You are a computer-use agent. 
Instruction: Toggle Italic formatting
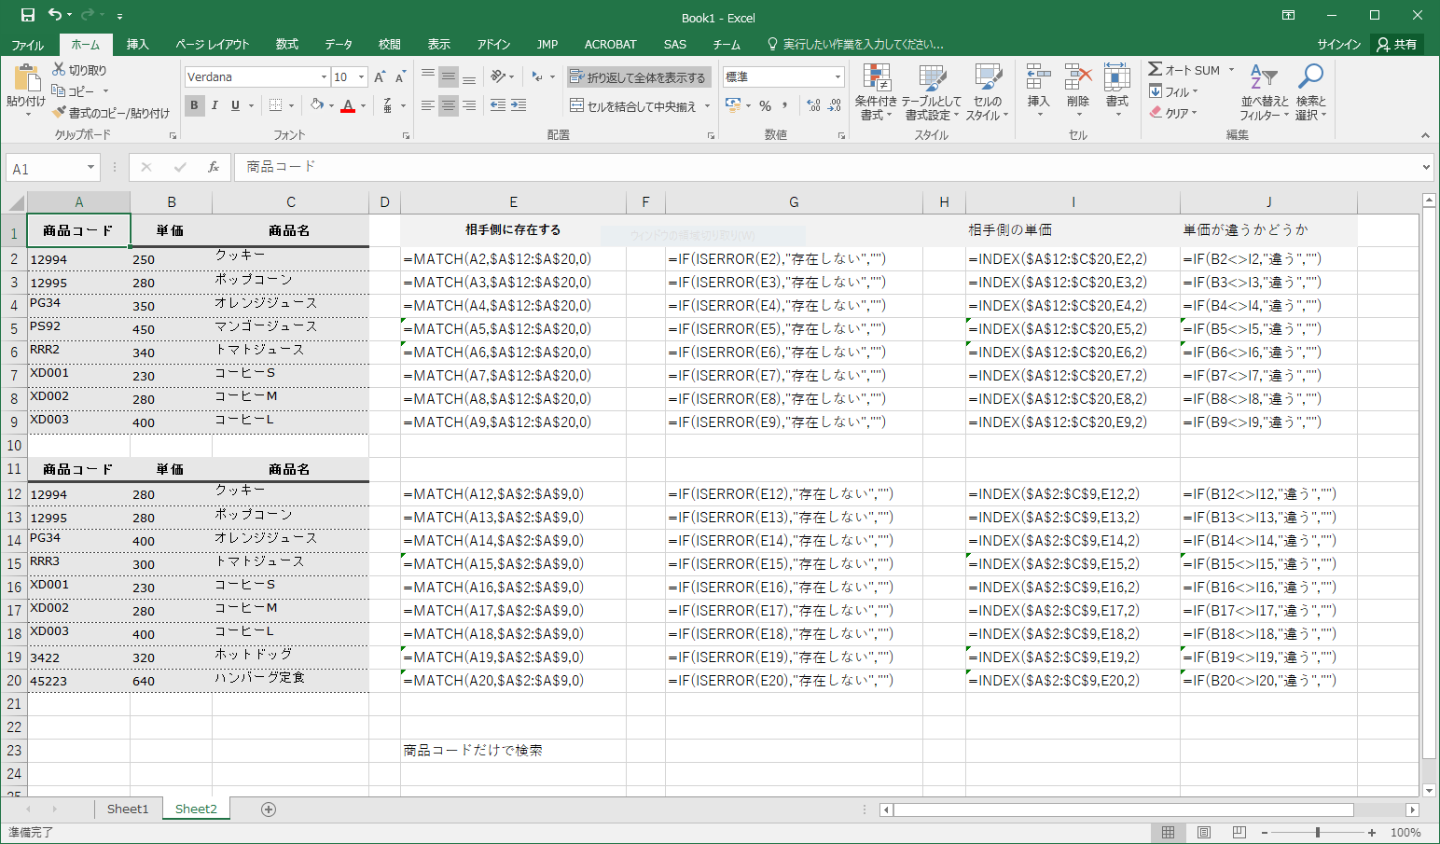[215, 105]
